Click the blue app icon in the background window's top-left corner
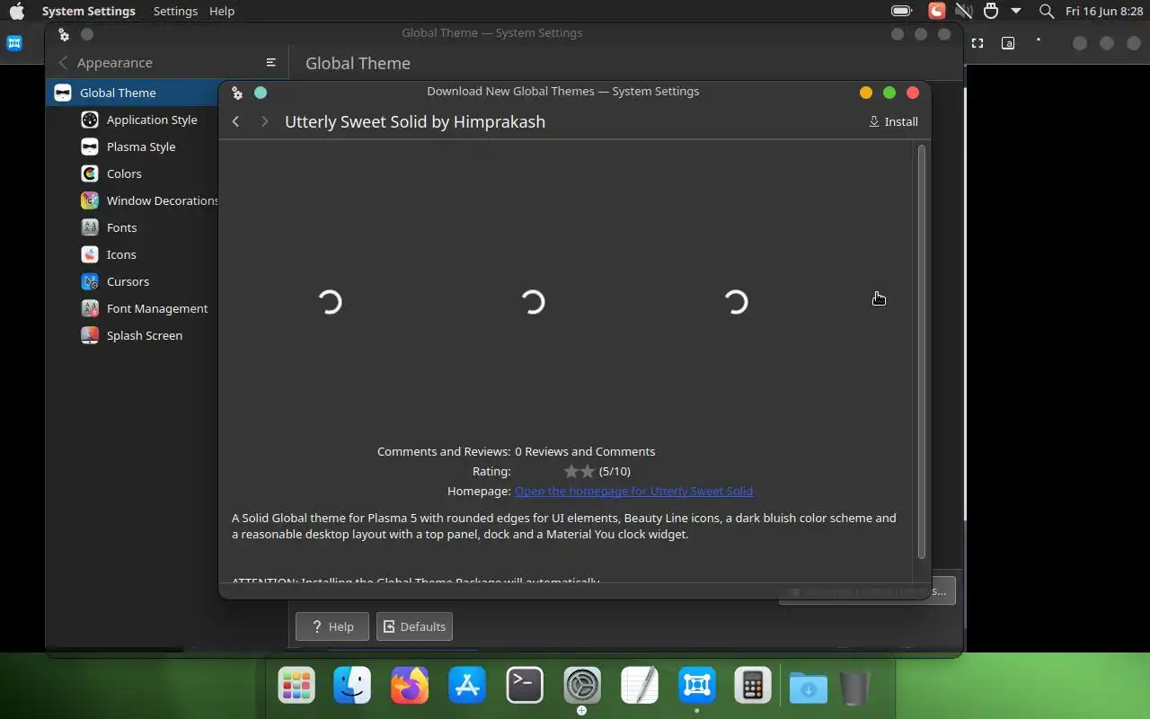This screenshot has height=719, width=1150. (14, 43)
